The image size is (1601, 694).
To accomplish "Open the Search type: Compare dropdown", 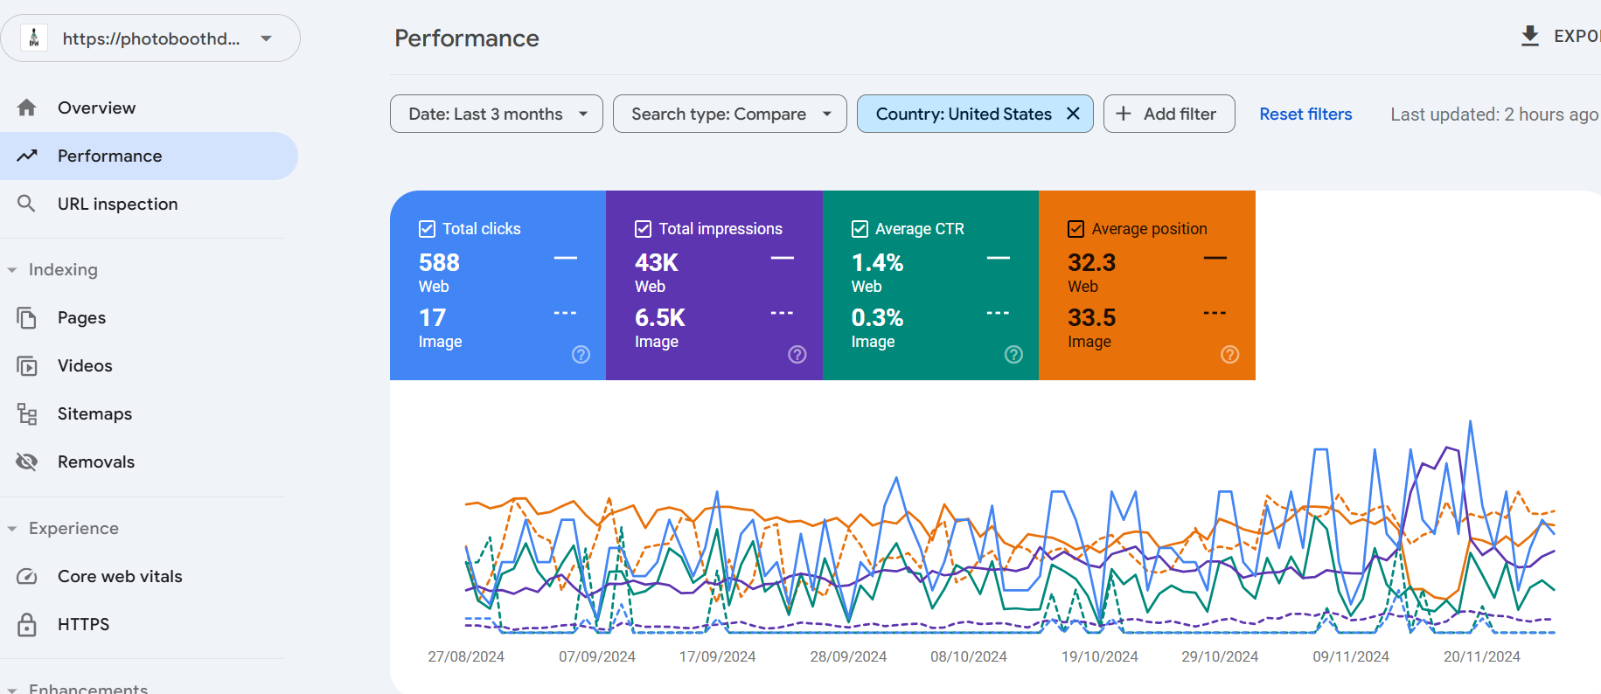I will tap(730, 114).
